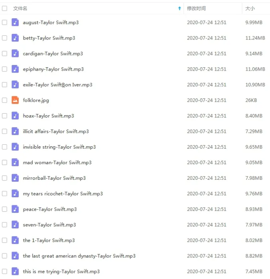Toggle the select-all checkbox in the header

[5, 8]
